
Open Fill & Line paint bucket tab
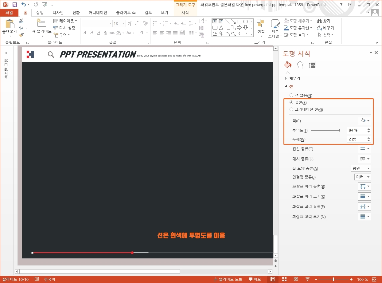(x=288, y=65)
